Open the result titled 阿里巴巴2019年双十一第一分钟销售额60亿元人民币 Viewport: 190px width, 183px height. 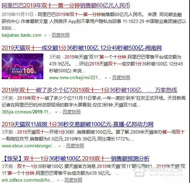pos(66,6)
